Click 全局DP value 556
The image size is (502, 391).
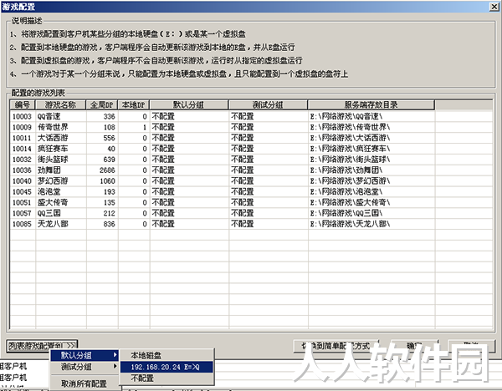(109, 138)
